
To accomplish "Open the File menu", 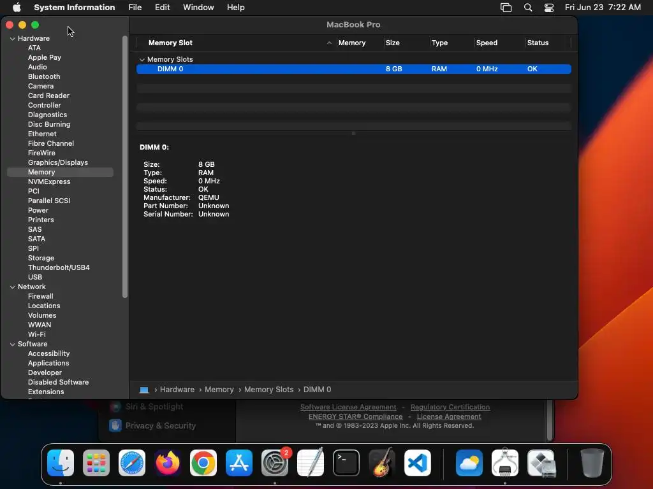I will 135,8.
